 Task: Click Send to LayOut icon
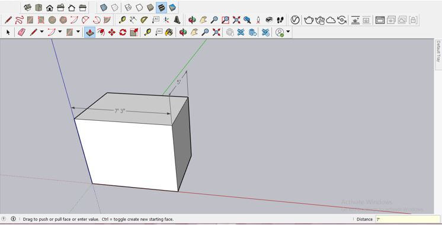click(x=252, y=33)
